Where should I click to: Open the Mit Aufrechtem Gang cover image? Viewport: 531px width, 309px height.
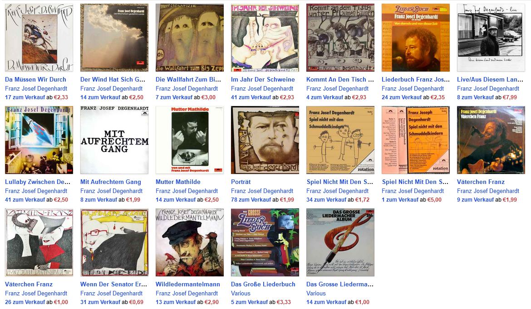(x=114, y=140)
